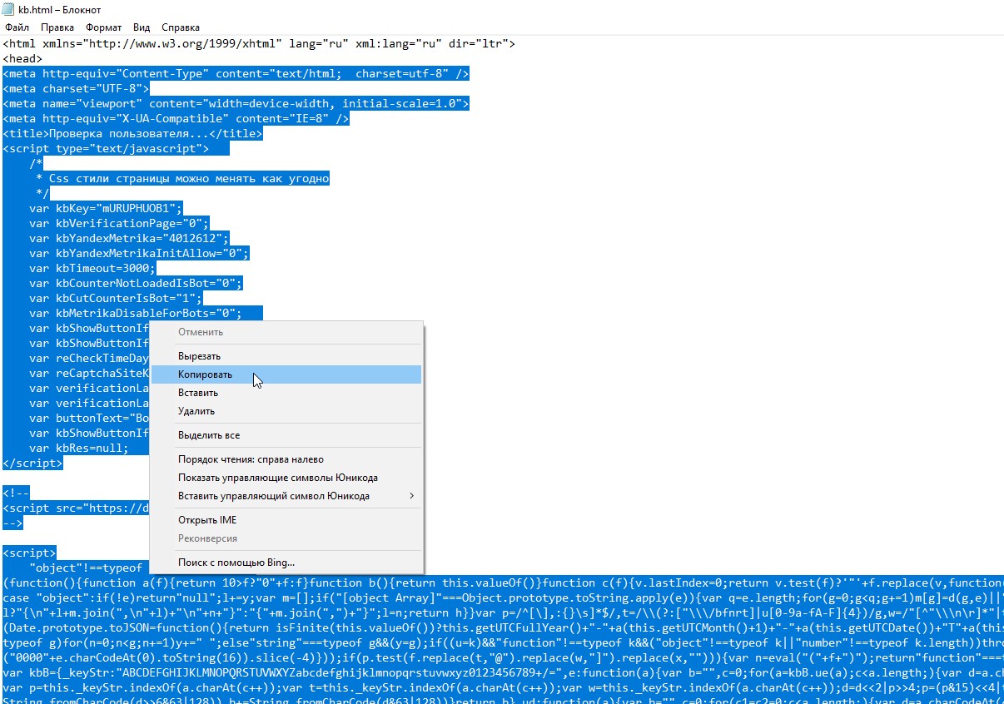Click the var kbYandexMetrikaInitAllow="0"; line
Viewport: 1004px width, 704px height.
[138, 254]
